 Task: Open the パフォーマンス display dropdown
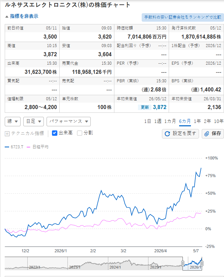[68, 122]
